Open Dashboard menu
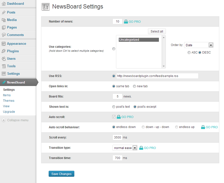Screen dimensions: 224x183 point(15,3)
